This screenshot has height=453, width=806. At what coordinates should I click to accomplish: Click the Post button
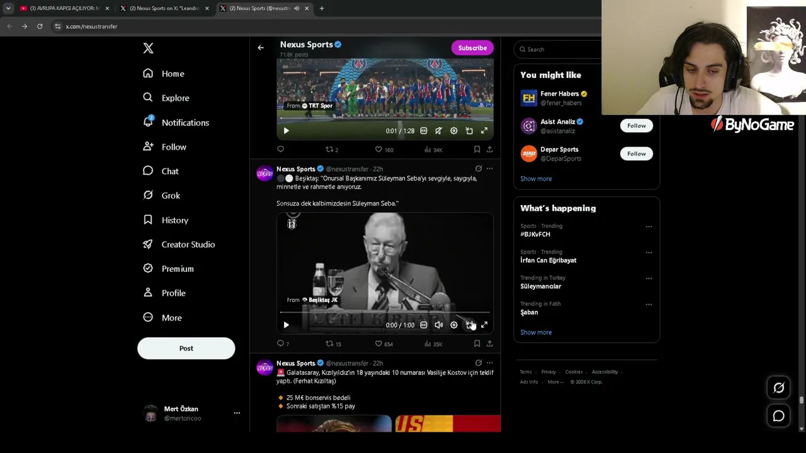pos(186,349)
